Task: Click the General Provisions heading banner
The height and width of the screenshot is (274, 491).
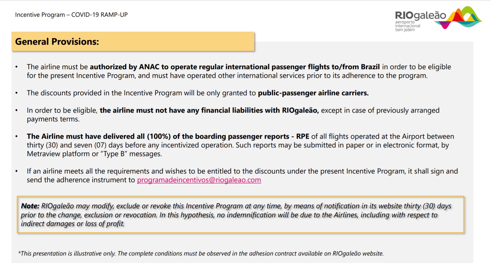Action: [x=133, y=42]
